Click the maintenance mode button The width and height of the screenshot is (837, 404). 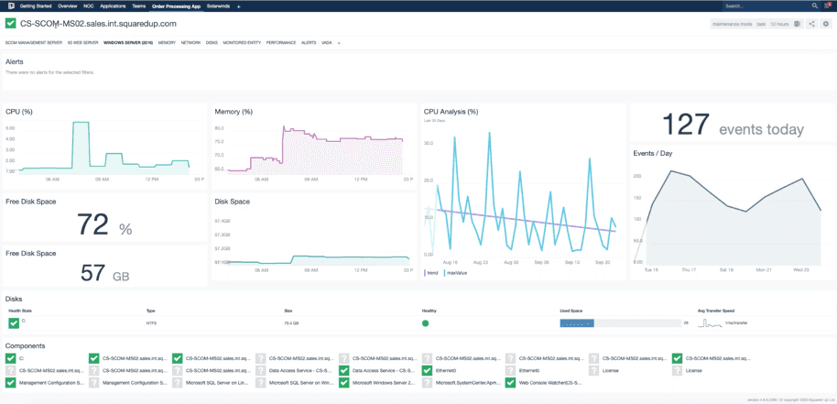point(732,24)
